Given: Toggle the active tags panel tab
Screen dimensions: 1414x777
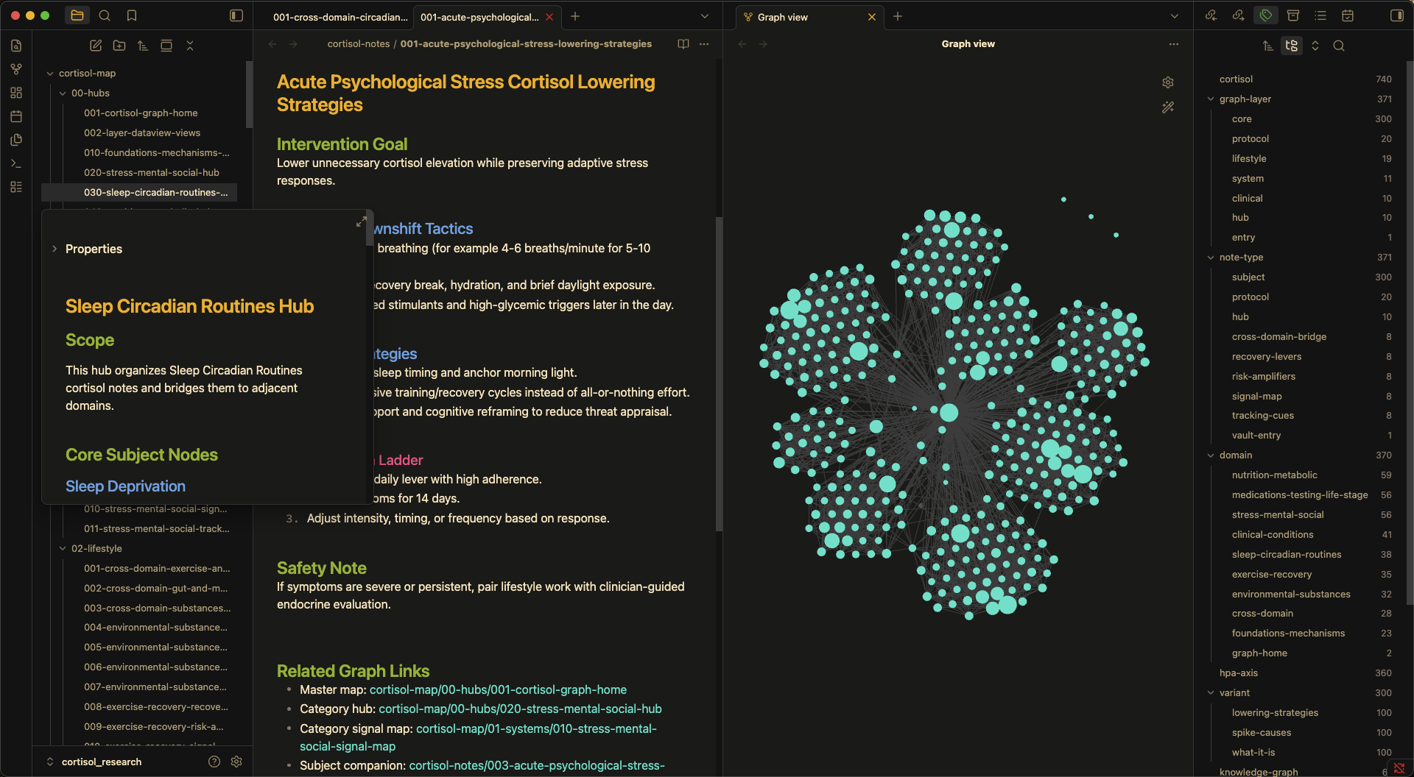Looking at the screenshot, I should coord(1266,15).
